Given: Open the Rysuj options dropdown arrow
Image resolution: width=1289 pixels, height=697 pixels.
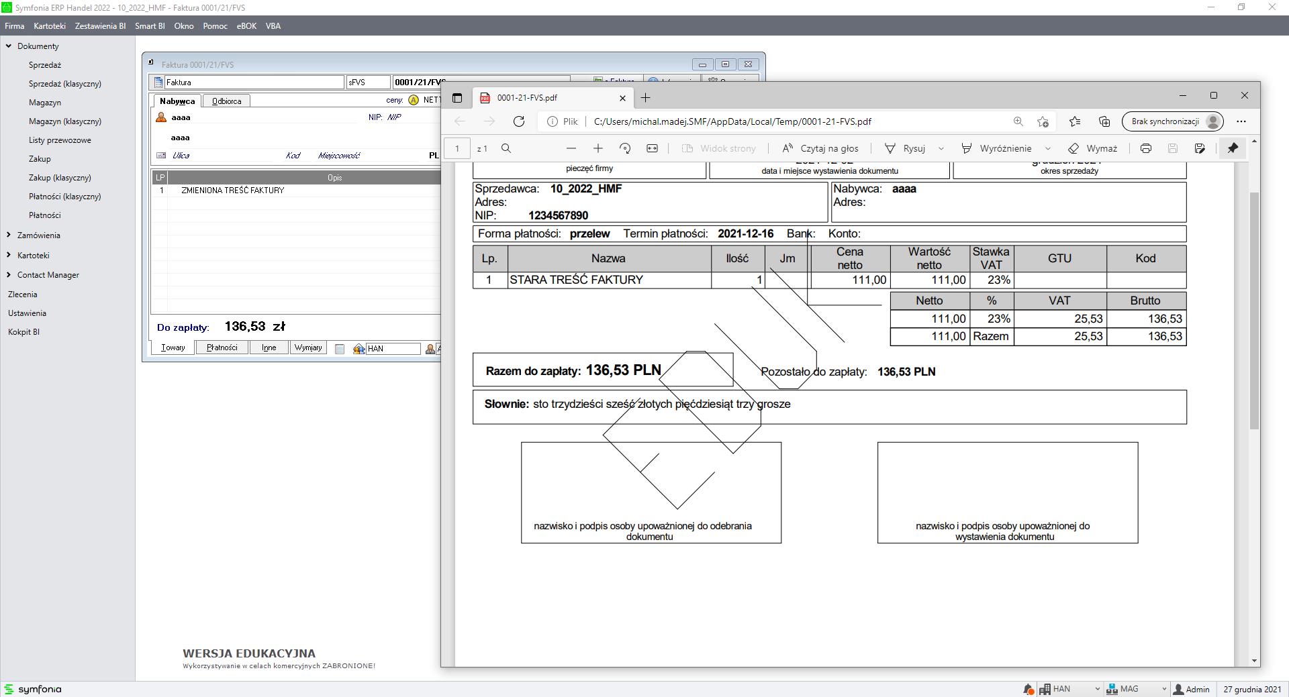Looking at the screenshot, I should tap(941, 148).
